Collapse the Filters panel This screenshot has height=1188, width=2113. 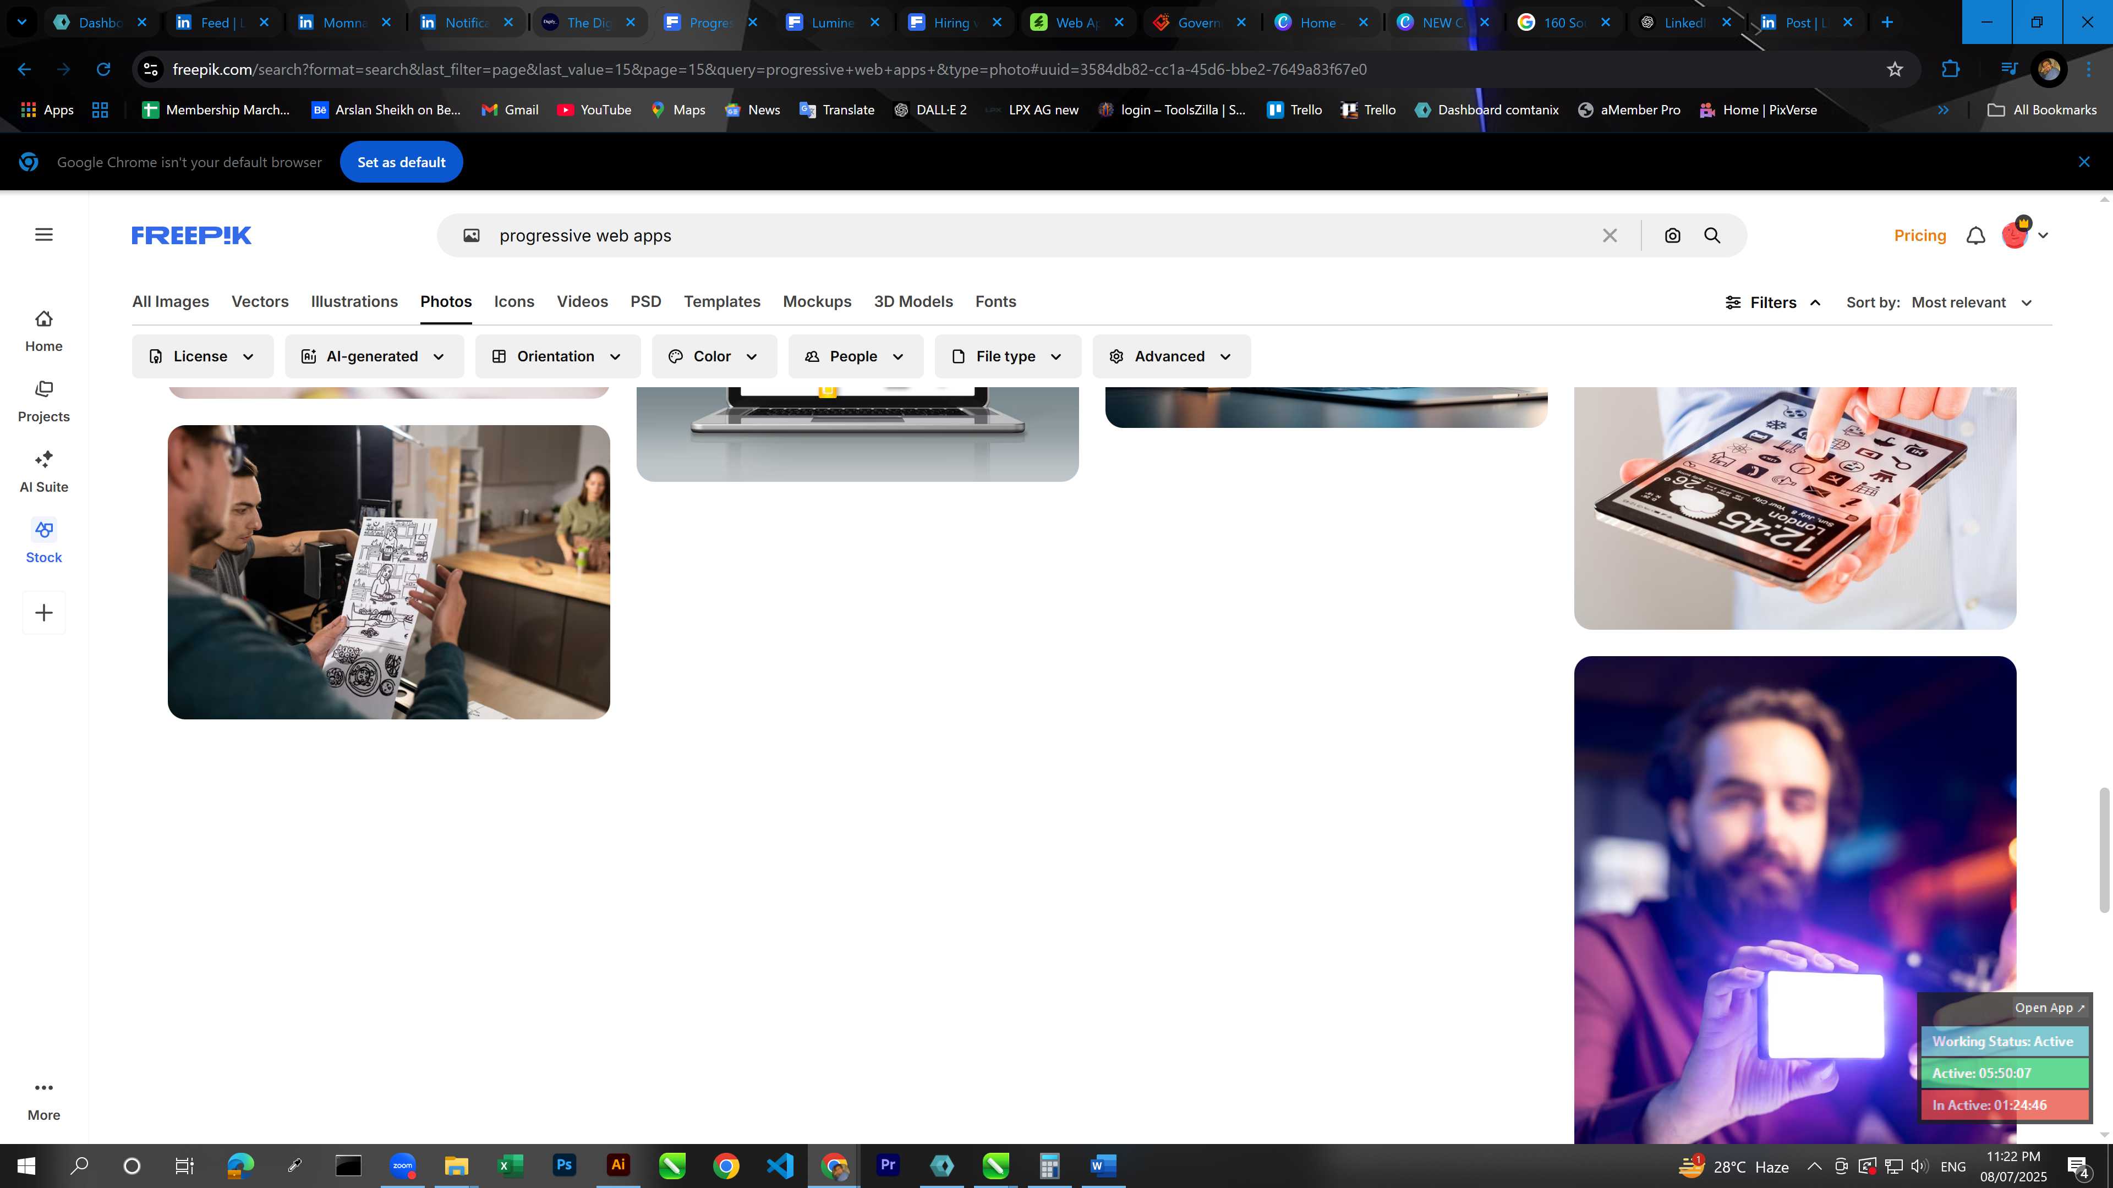tap(1773, 302)
